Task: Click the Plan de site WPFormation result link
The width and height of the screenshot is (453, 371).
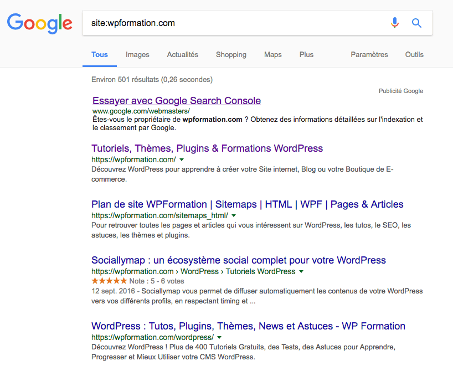Action: tap(248, 204)
